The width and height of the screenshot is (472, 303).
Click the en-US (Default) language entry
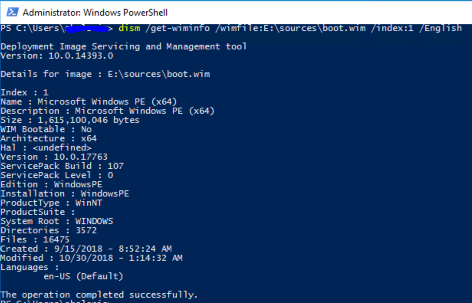click(83, 277)
